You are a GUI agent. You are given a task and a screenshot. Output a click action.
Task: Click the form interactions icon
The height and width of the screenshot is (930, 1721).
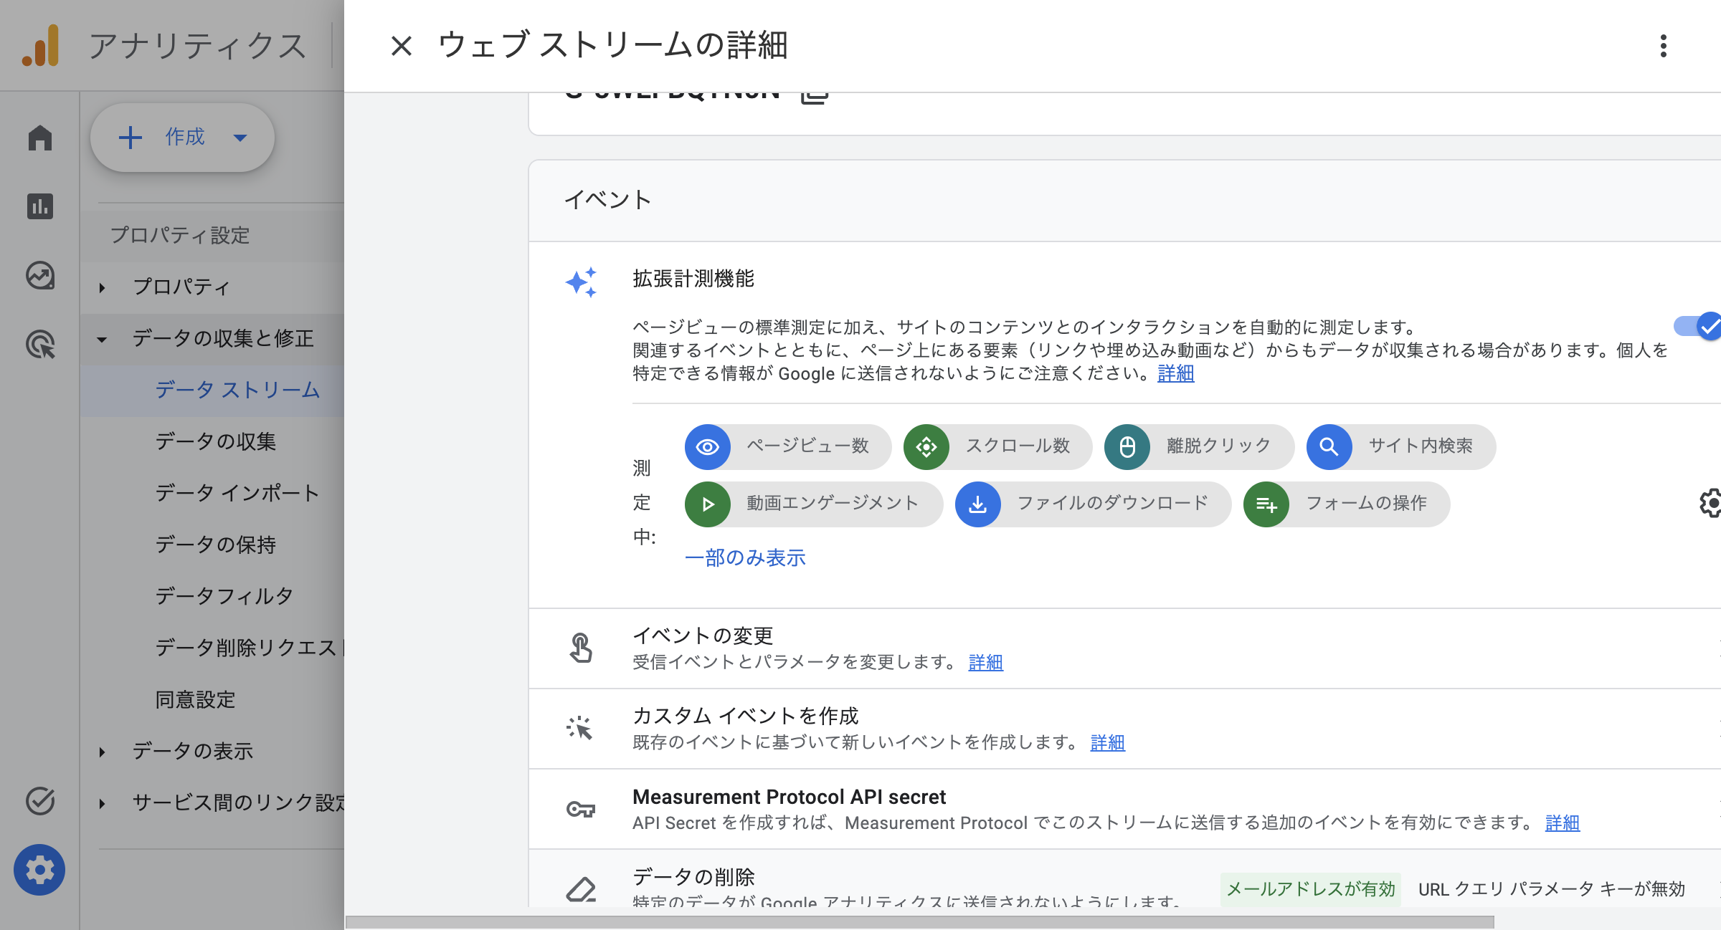(1266, 504)
